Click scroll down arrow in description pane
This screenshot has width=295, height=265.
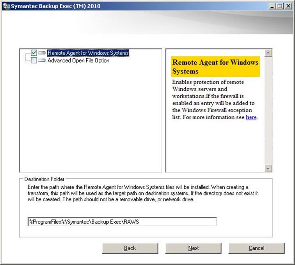pyautogui.click(x=268, y=168)
